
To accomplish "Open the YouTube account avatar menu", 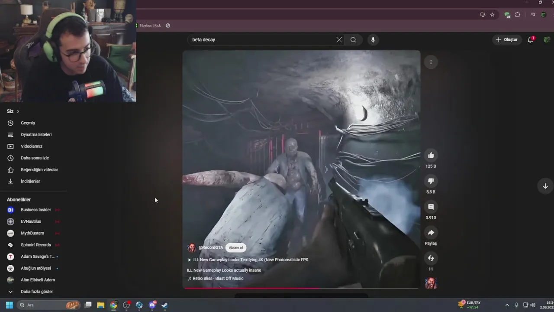I will (547, 39).
